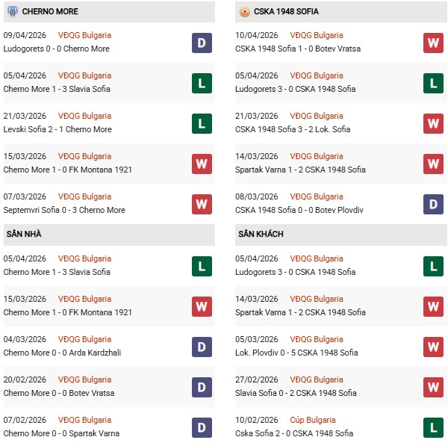Select the SÂN NHÀ section header
Viewport: 448px width, 443px height.
(x=24, y=235)
